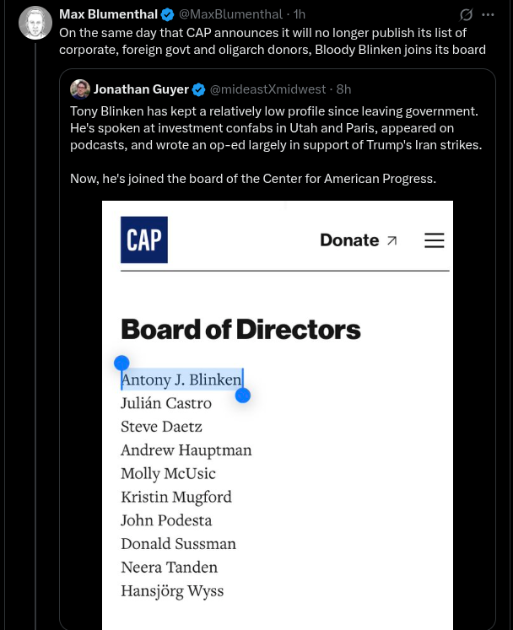Click the right text selection handle
Viewport: 513px width, 630px height.
pos(243,396)
